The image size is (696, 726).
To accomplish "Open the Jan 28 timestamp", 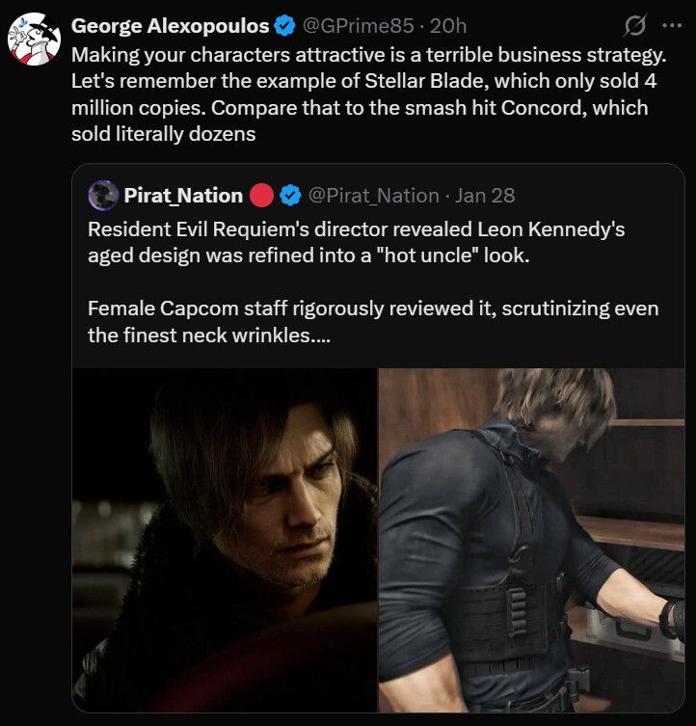I will click(x=485, y=196).
